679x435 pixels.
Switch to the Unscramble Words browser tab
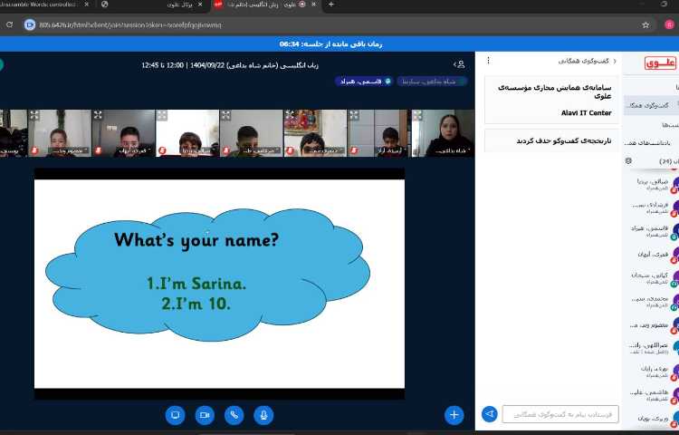click(41, 5)
